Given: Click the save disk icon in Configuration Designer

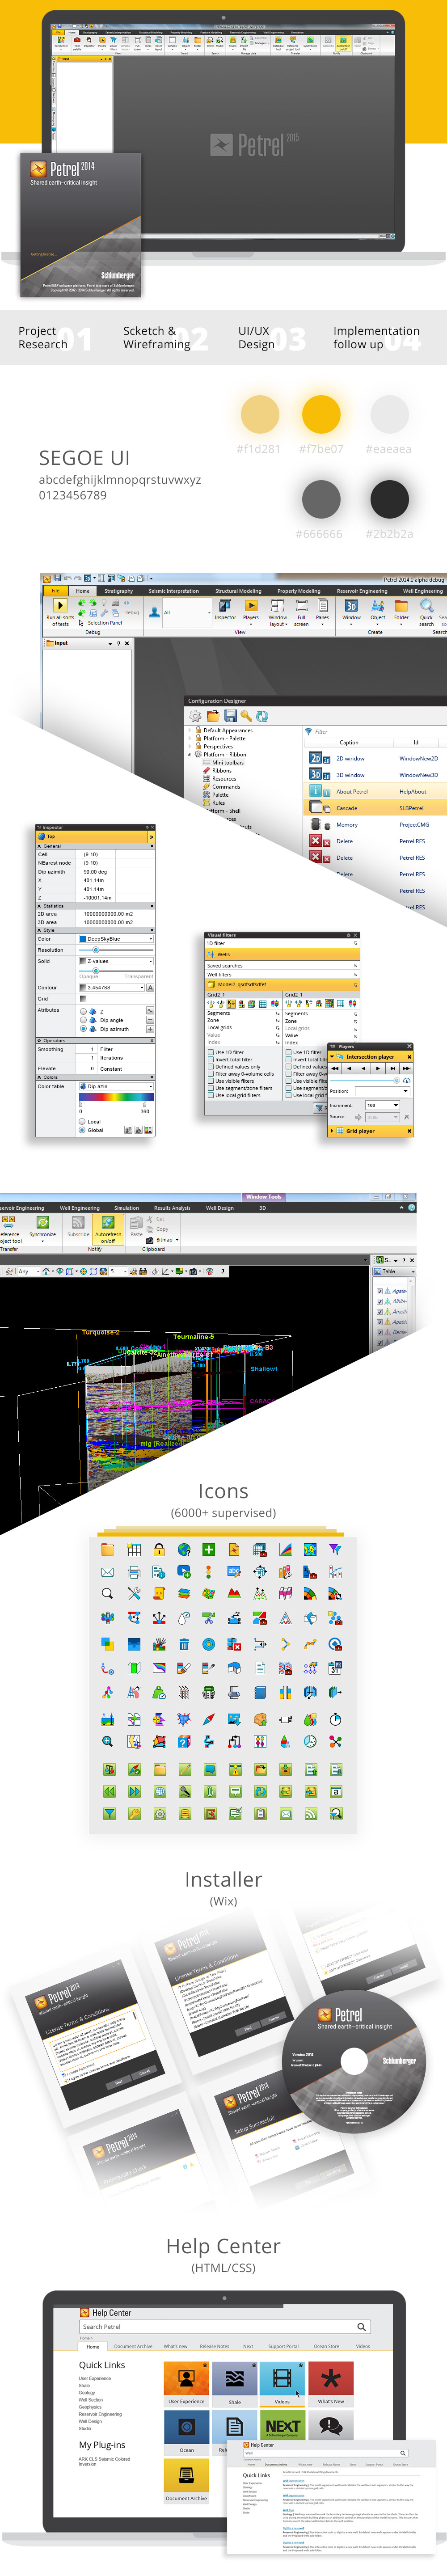Looking at the screenshot, I should (230, 716).
